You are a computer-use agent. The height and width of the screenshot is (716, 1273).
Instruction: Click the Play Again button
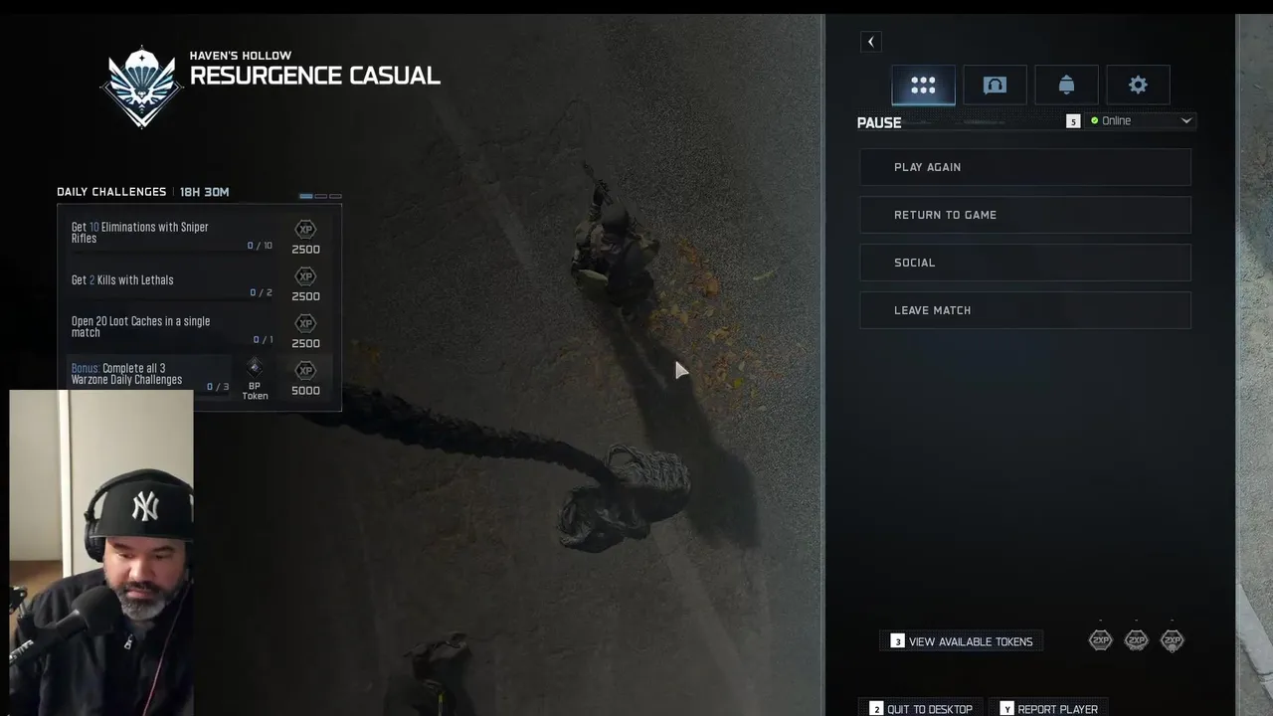tap(1025, 167)
